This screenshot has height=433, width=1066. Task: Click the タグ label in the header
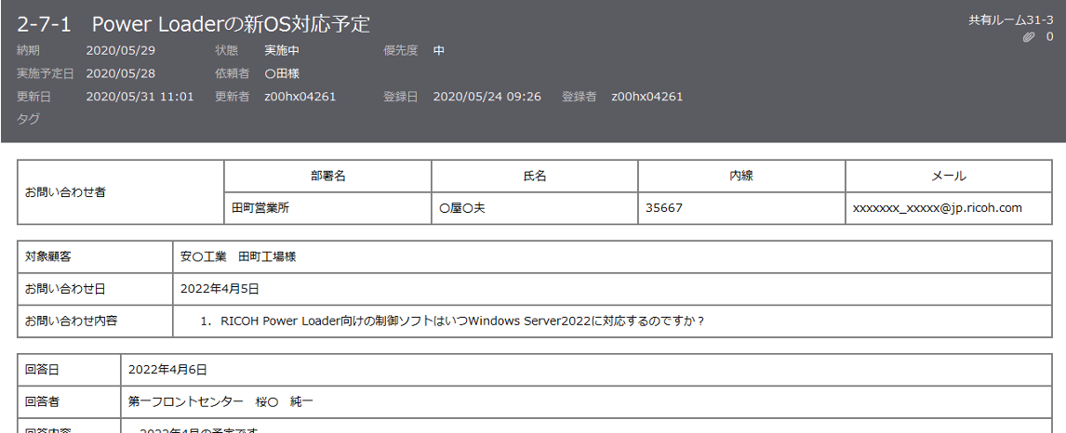point(28,120)
